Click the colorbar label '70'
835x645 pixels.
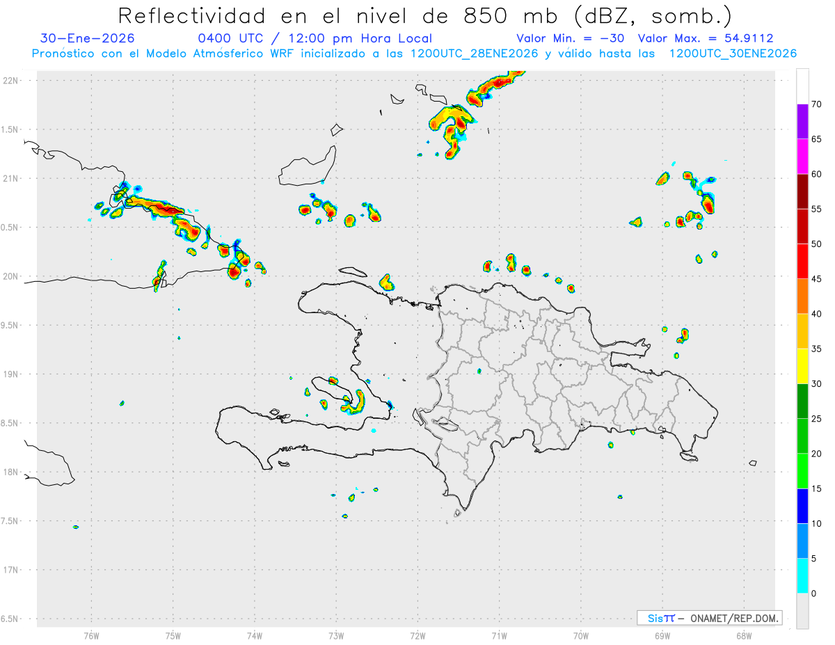[817, 104]
